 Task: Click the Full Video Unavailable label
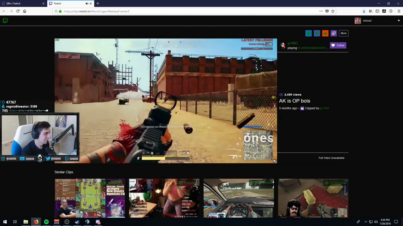tap(331, 158)
